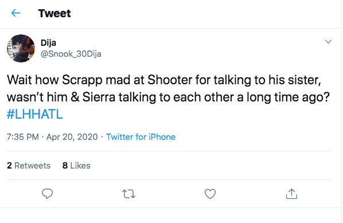Retweet using the two-arrows icon
This screenshot has width=343, height=223.
coord(128,194)
